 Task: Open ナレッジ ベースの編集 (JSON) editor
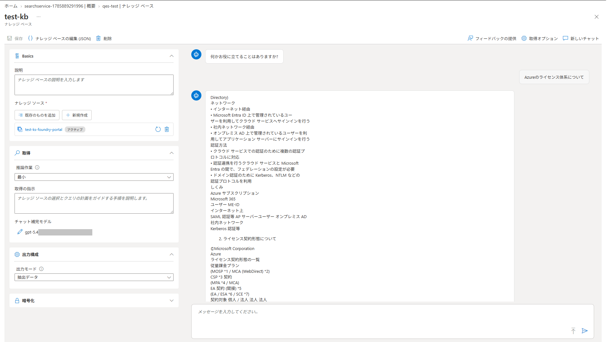point(59,39)
